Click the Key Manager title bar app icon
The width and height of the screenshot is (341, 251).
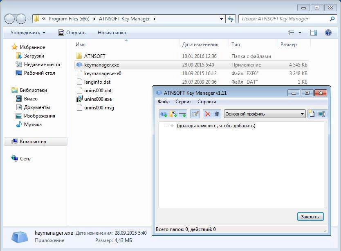click(159, 93)
